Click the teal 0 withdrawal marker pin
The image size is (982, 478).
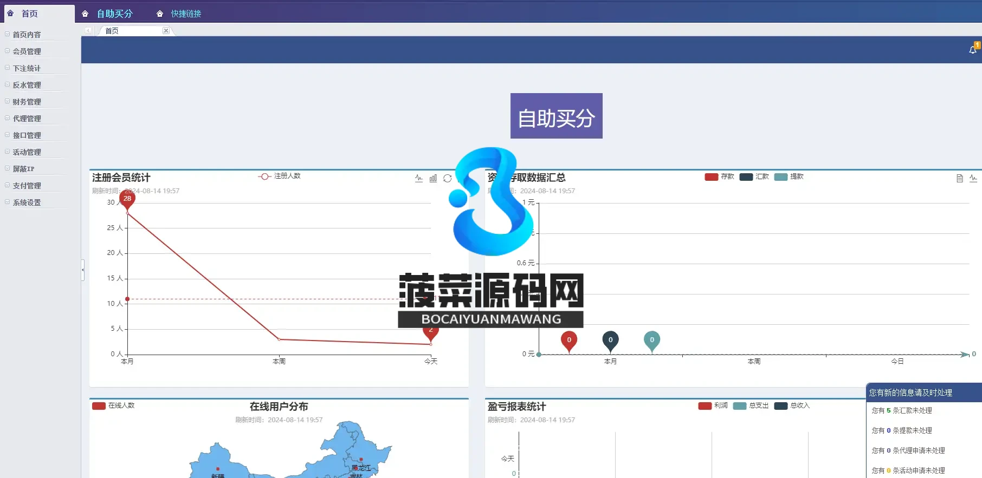click(x=652, y=341)
